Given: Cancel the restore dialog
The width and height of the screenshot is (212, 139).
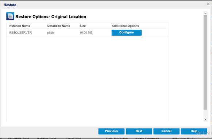Looking at the screenshot, I should click(166, 131).
